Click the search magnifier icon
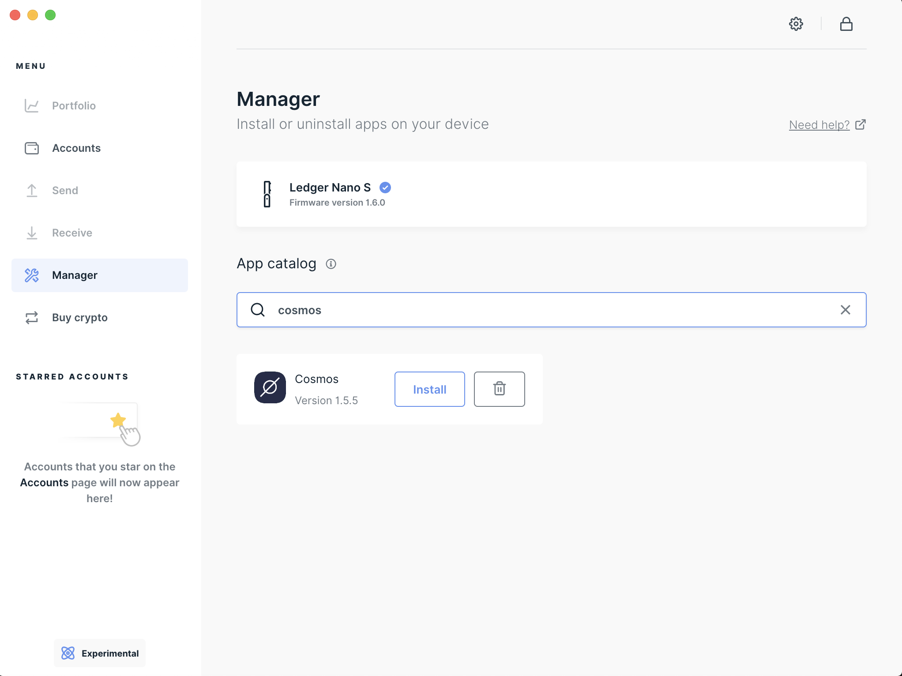Viewport: 902px width, 676px height. [258, 310]
